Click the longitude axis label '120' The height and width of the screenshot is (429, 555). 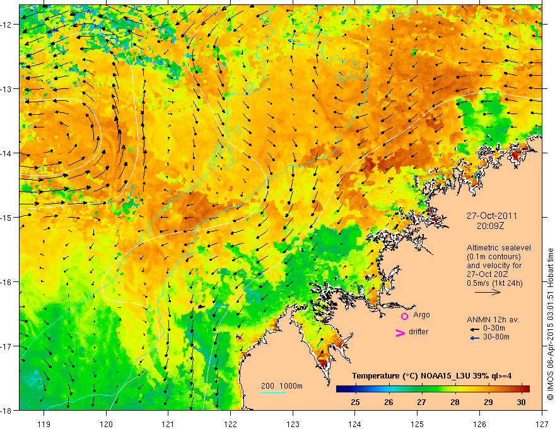click(106, 424)
